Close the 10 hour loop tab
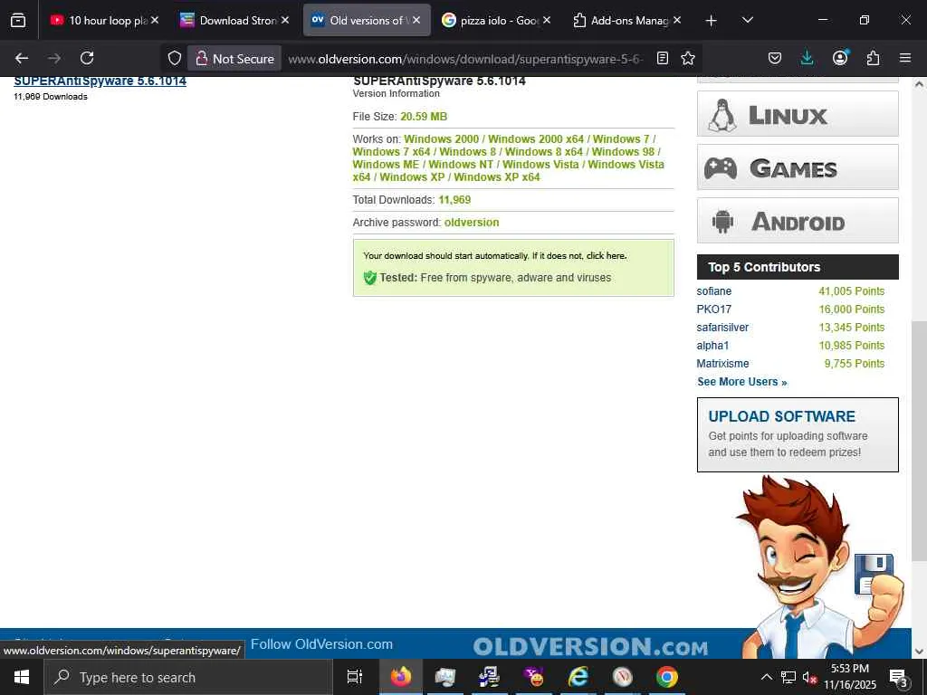Screen dimensions: 927x695 (155, 20)
